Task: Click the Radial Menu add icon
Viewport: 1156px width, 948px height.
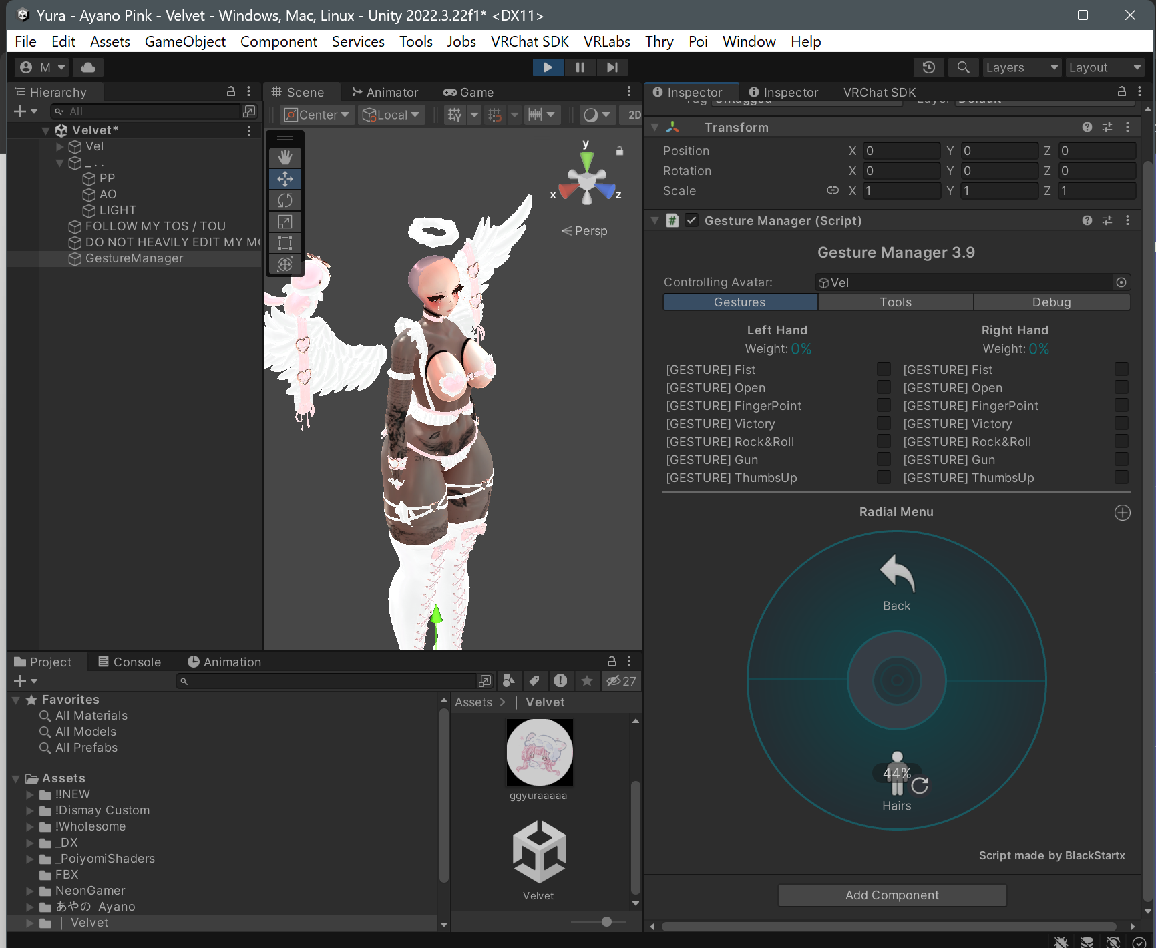Action: [x=1123, y=513]
